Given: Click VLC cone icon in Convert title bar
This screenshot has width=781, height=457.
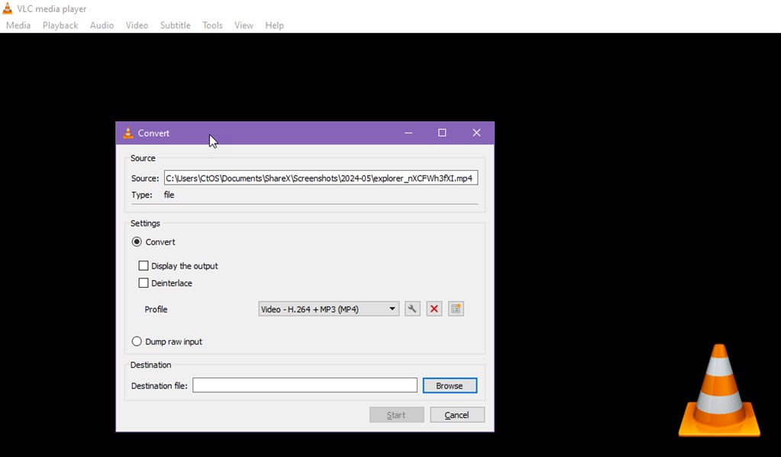Looking at the screenshot, I should [128, 133].
